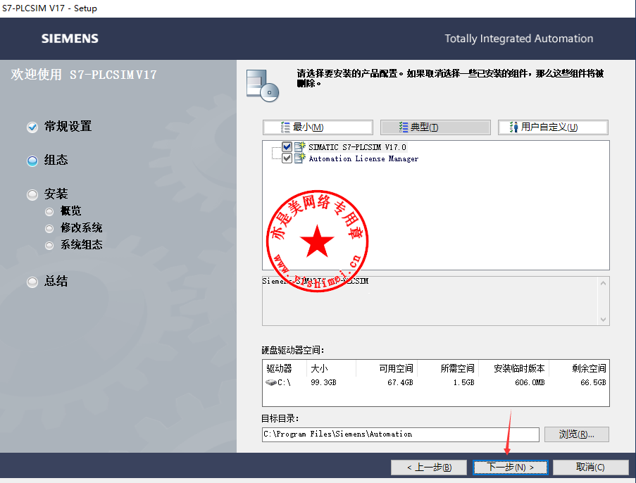Click the 安装 step indicator
Viewport: 636px width, 483px height.
point(32,194)
